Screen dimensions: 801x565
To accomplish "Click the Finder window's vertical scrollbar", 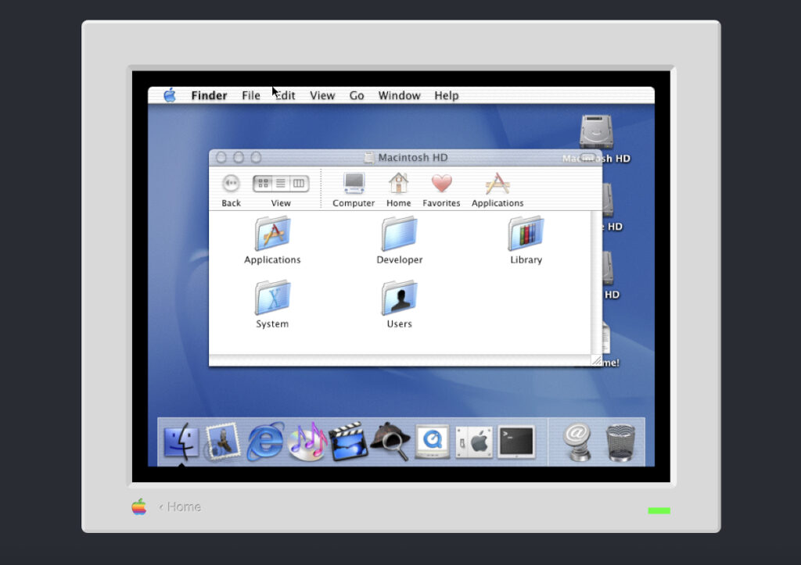I will 596,282.
